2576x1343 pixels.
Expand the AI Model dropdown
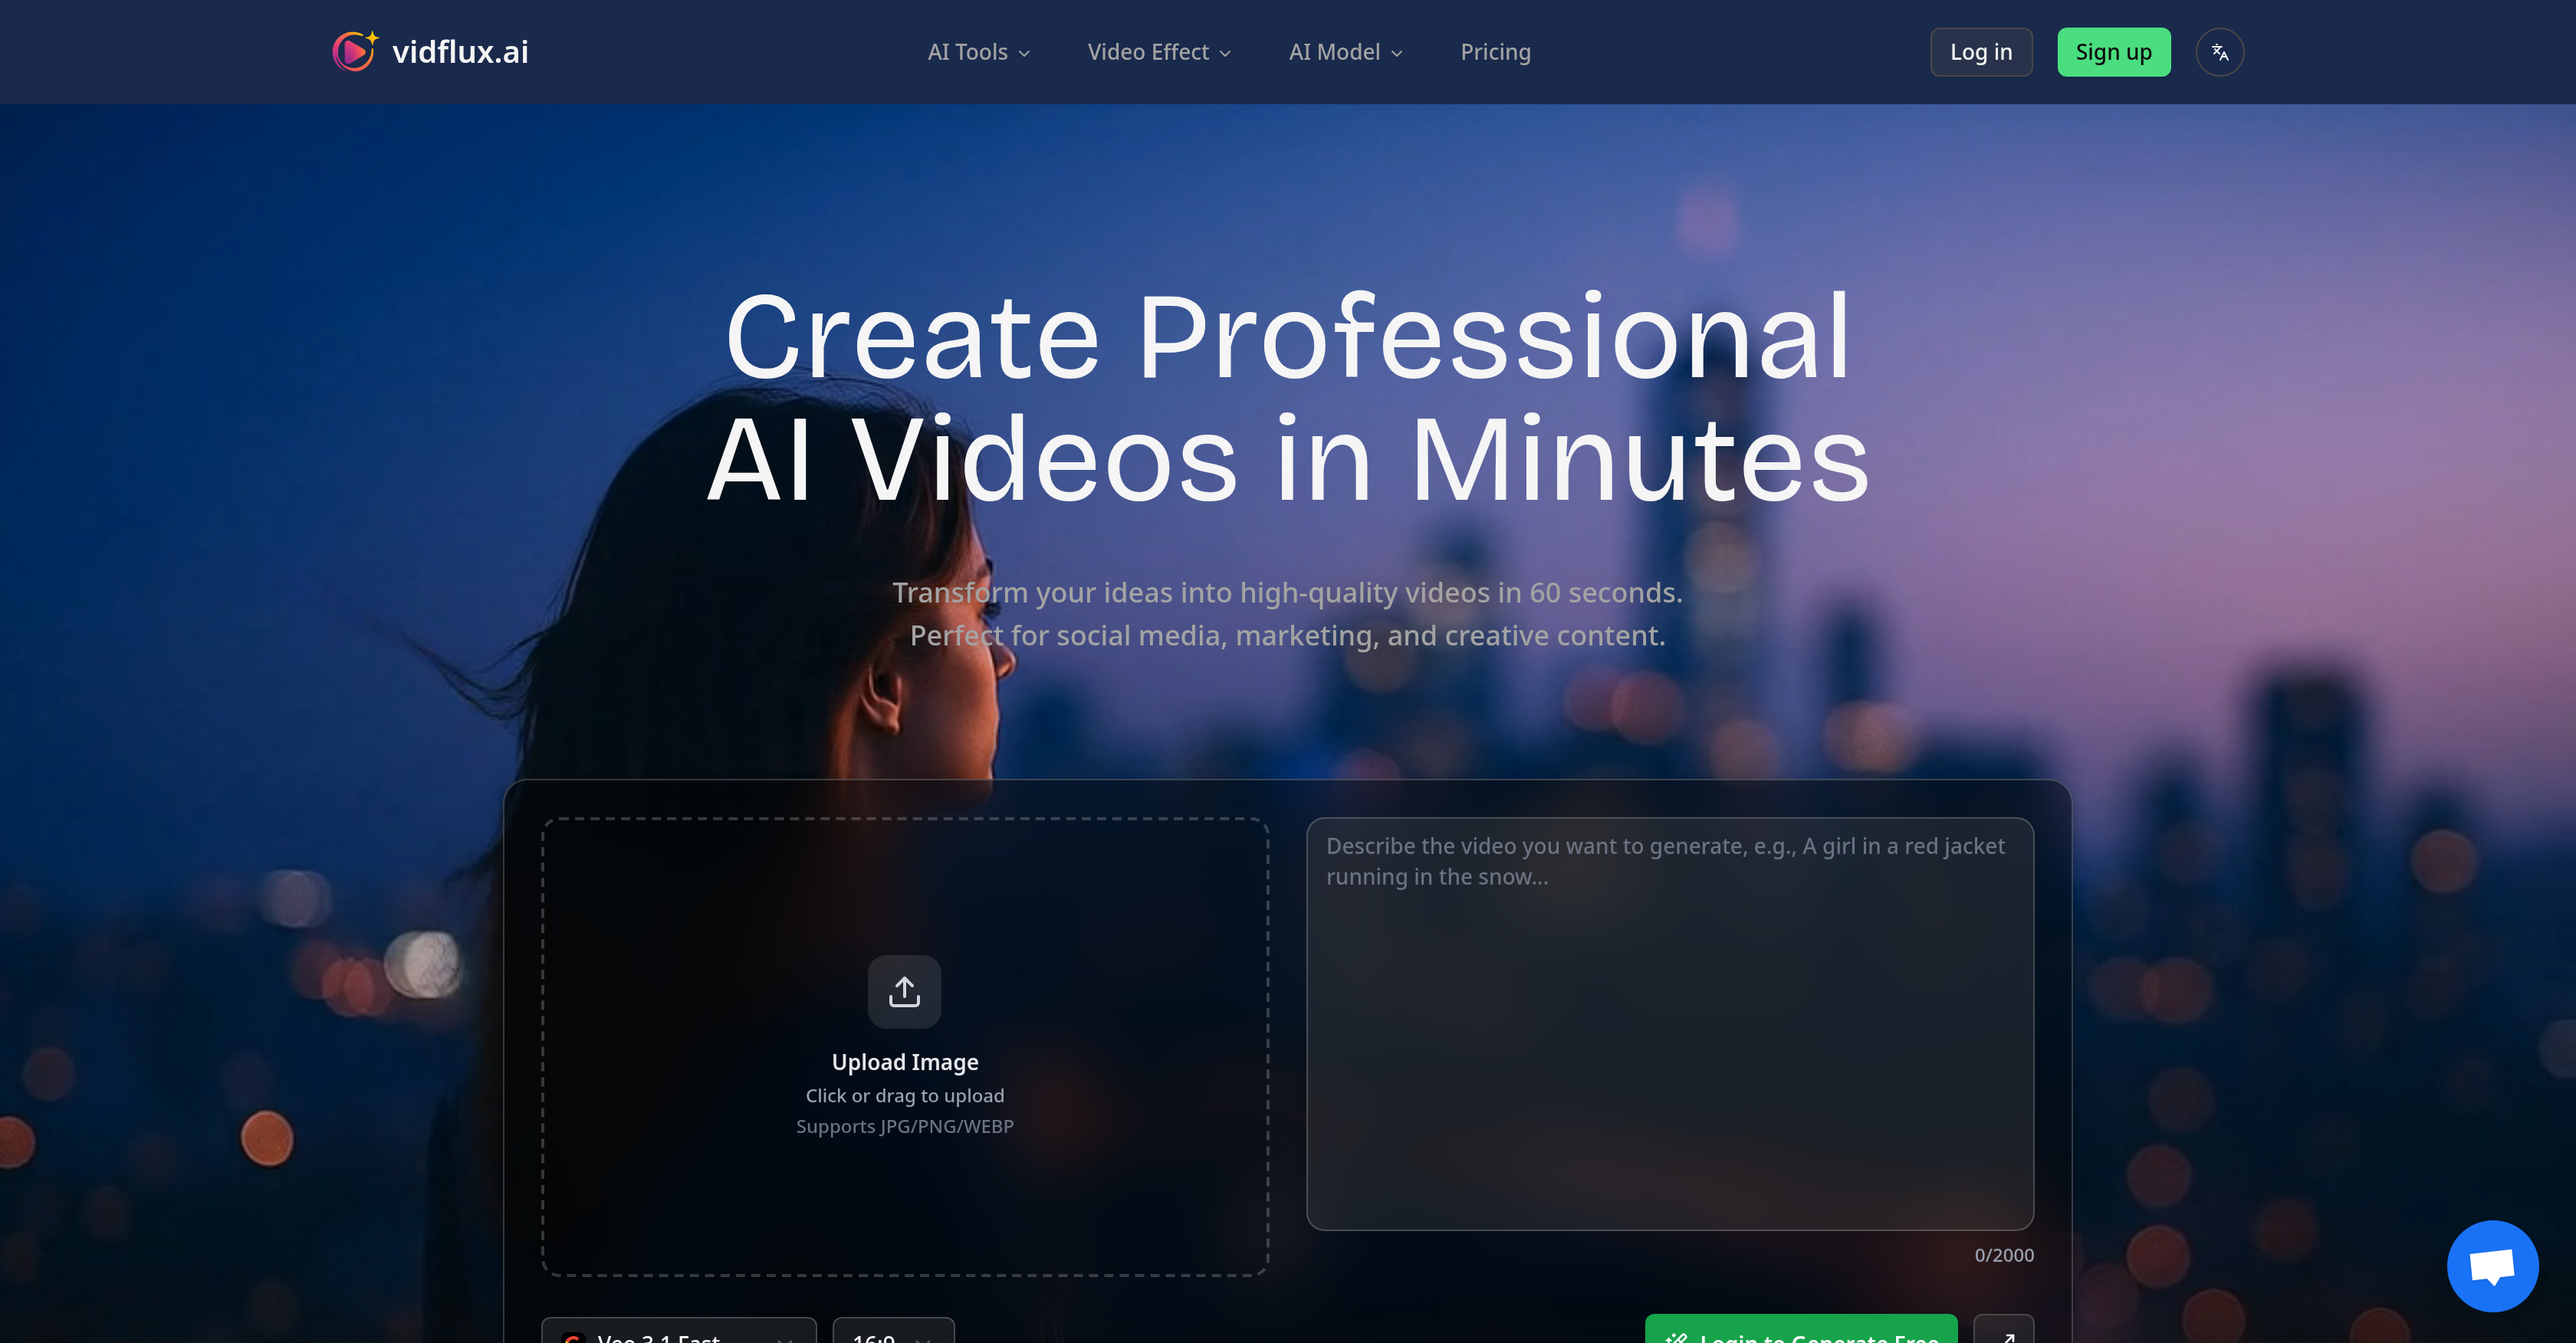[1345, 51]
